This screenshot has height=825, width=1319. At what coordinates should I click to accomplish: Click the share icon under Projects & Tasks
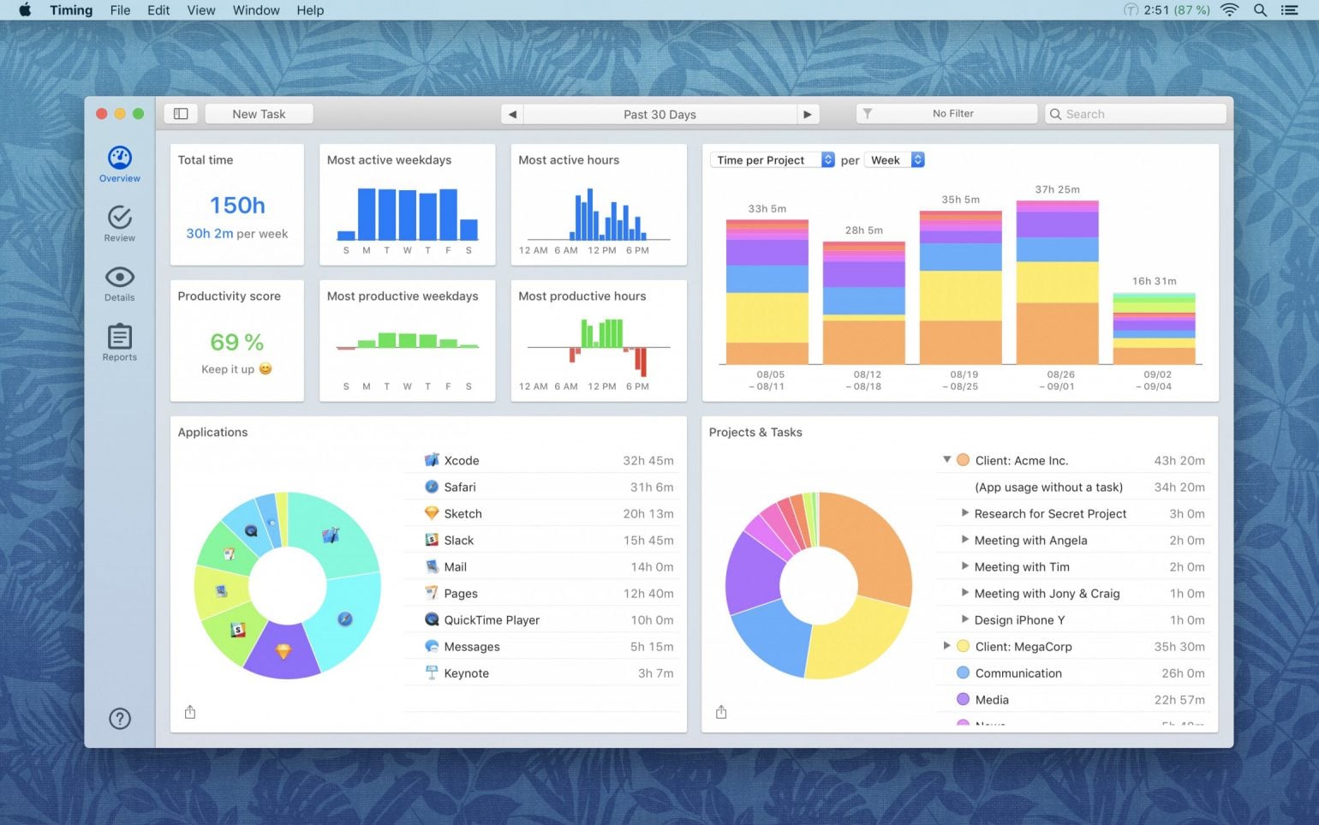click(x=721, y=712)
